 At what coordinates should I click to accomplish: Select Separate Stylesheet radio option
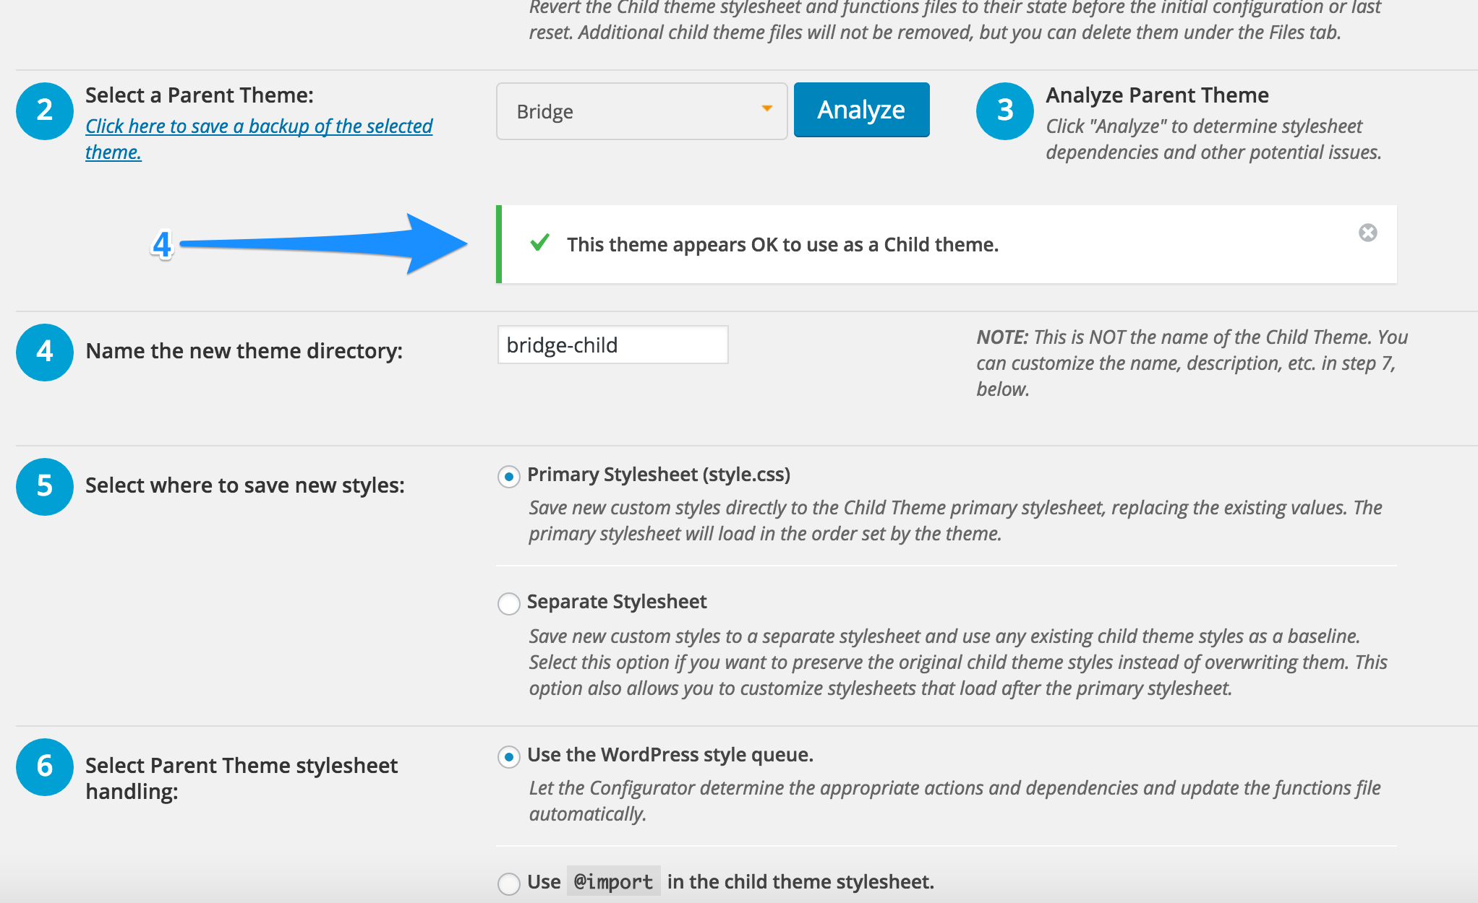click(509, 603)
